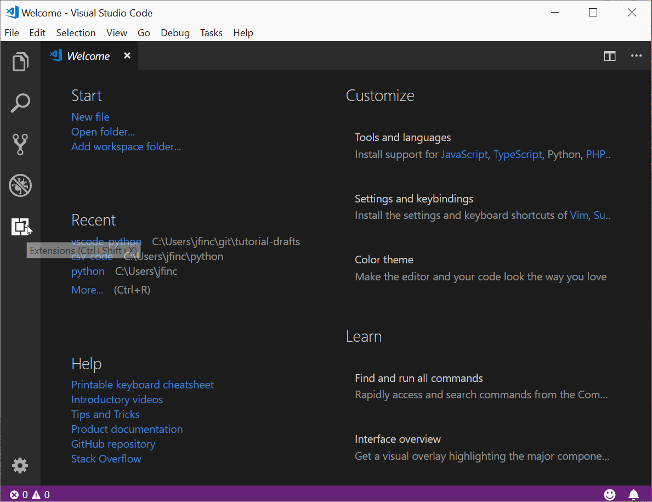Click More... to see recent workspaces
This screenshot has width=652, height=502.
(x=86, y=290)
